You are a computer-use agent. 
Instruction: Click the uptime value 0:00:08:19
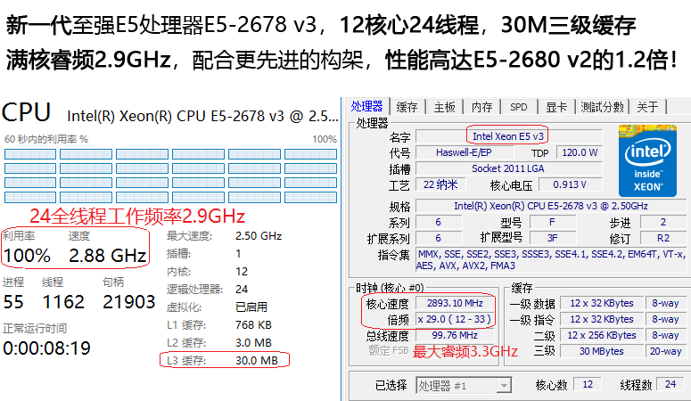pos(46,348)
